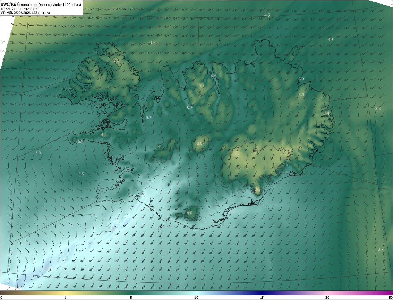393x300 pixels.
Task: Click the "5" tick on the color scale
Action: pyautogui.click(x=131, y=298)
